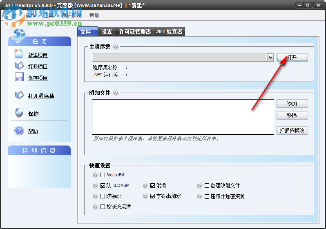This screenshot has width=326, height=229.
Task: Click help icon beside 创建映射文件 option
Action: [199, 185]
